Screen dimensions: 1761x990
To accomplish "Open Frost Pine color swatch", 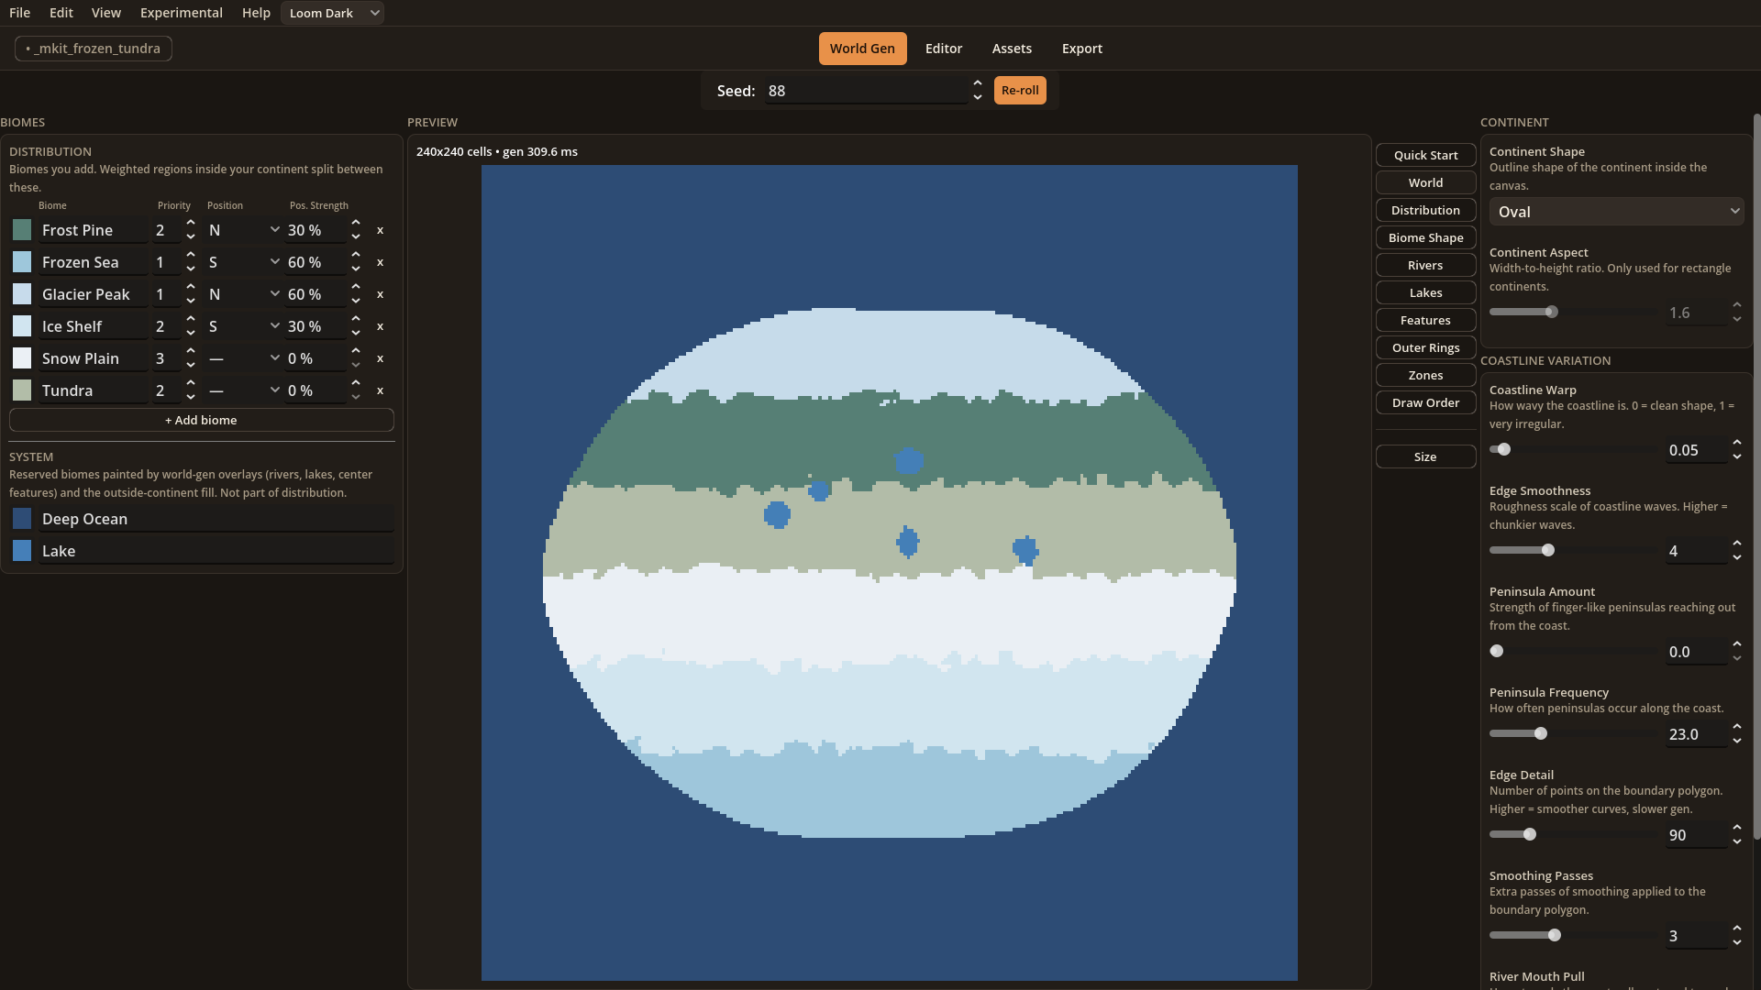I will [x=22, y=230].
